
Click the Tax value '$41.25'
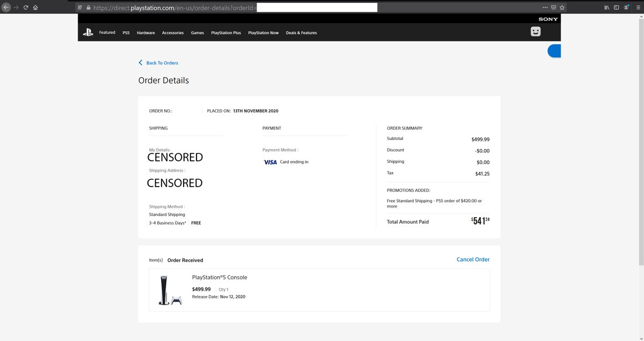coord(482,174)
